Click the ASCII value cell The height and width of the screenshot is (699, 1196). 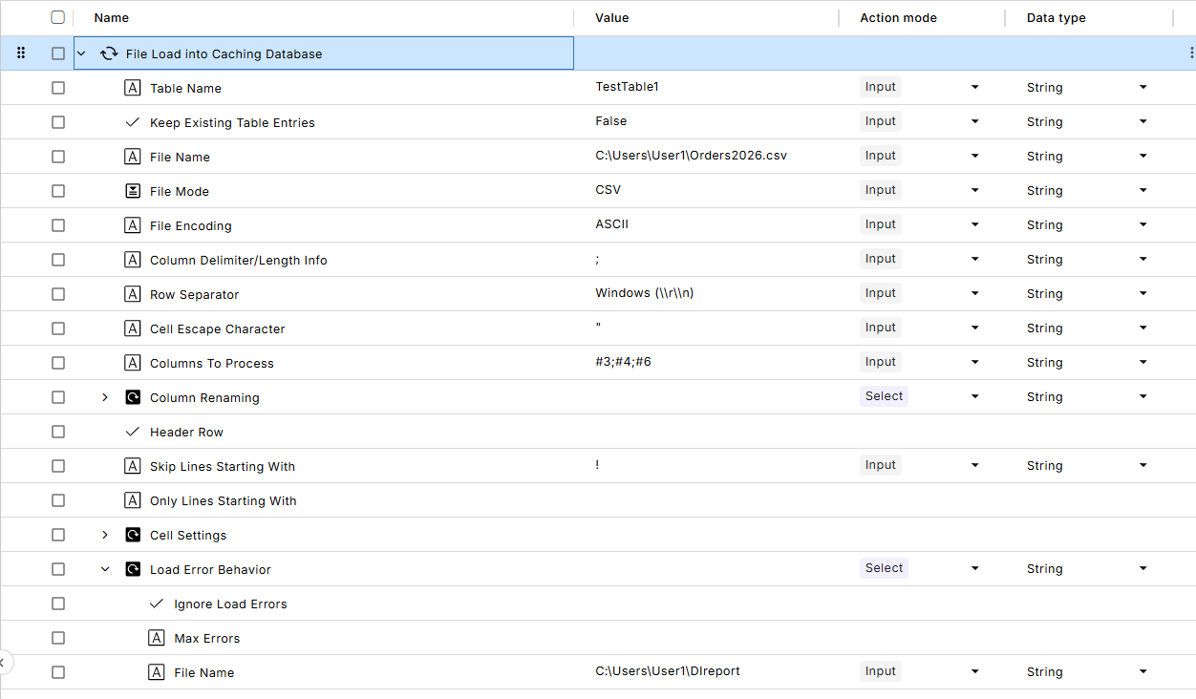click(x=611, y=224)
